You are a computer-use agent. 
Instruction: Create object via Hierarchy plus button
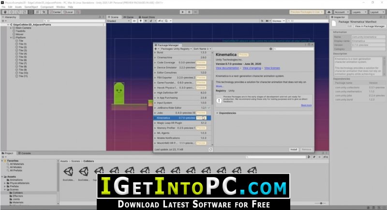[x=3, y=21]
